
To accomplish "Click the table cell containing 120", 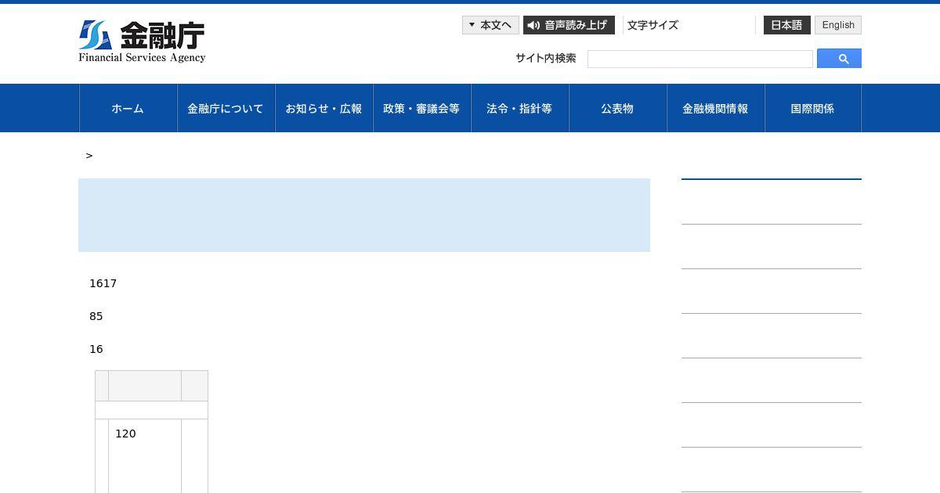I will tap(145, 456).
